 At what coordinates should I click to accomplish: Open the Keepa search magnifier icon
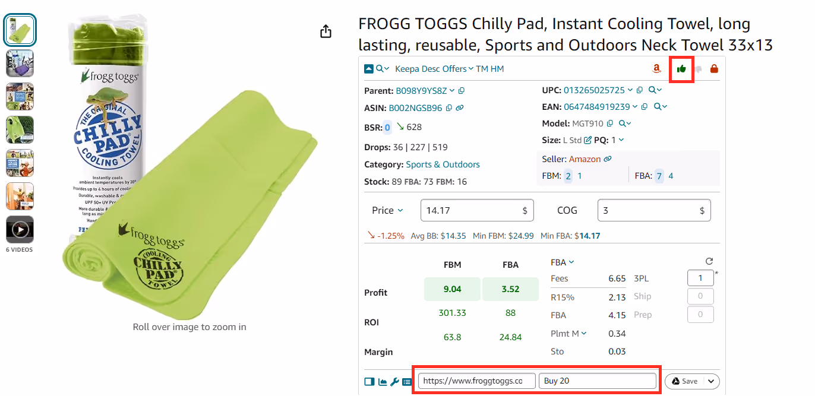click(x=380, y=68)
